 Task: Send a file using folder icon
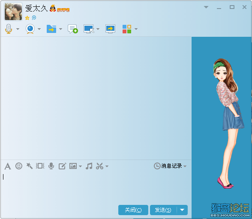pos(51,29)
